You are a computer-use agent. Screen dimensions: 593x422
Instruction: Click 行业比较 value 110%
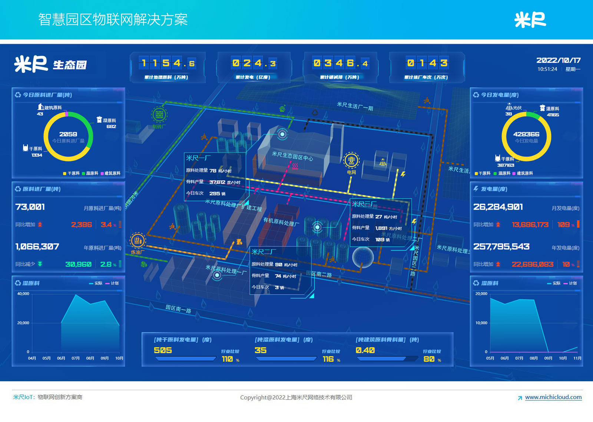click(231, 359)
